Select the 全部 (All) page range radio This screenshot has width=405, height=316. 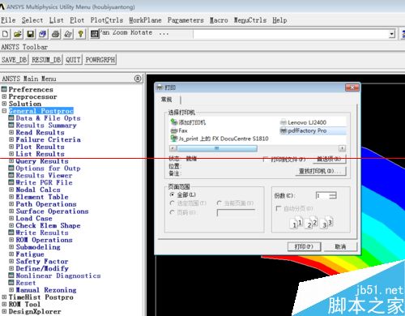[x=172, y=194]
